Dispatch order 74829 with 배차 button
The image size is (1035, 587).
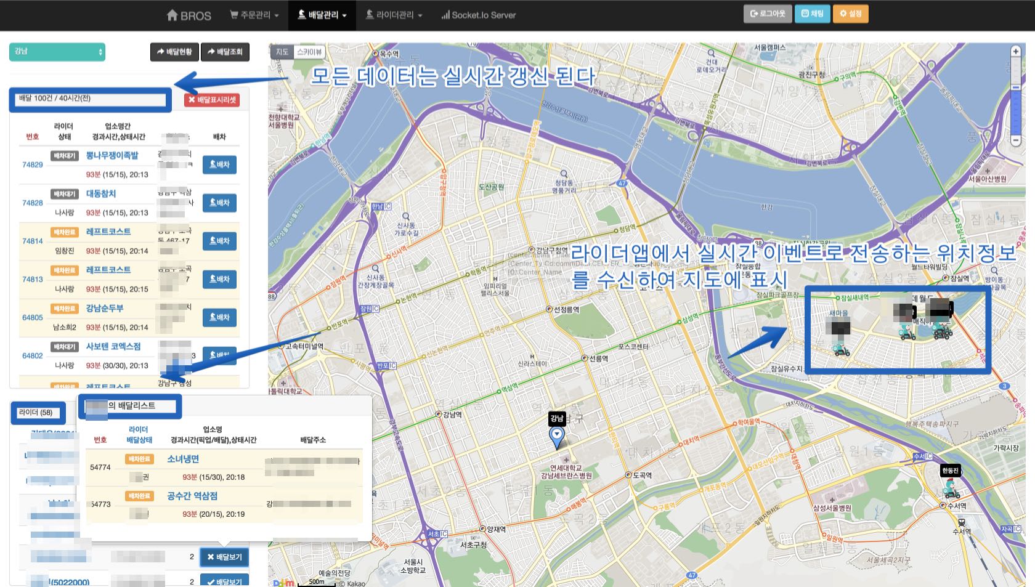click(219, 164)
